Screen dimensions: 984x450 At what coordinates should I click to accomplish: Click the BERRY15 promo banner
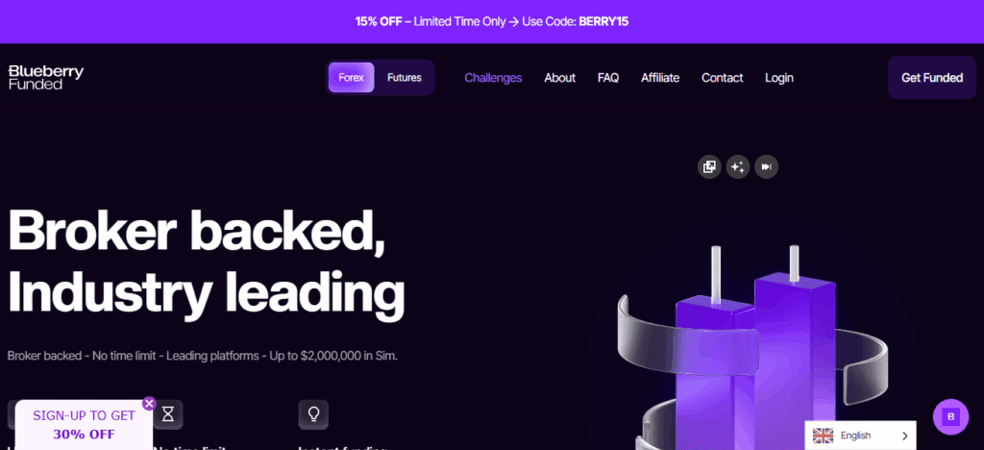point(492,21)
